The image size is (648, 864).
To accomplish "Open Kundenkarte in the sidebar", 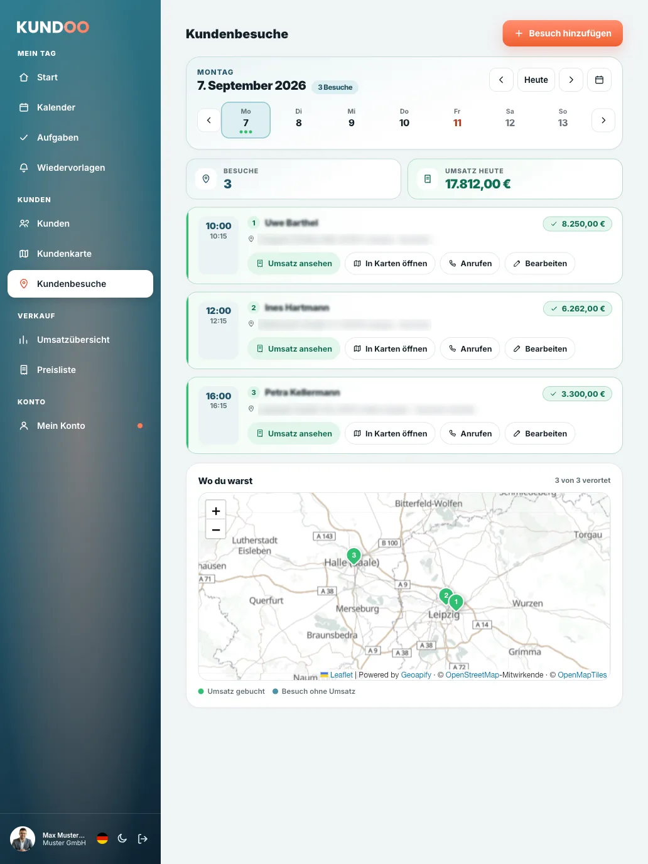I will click(80, 254).
